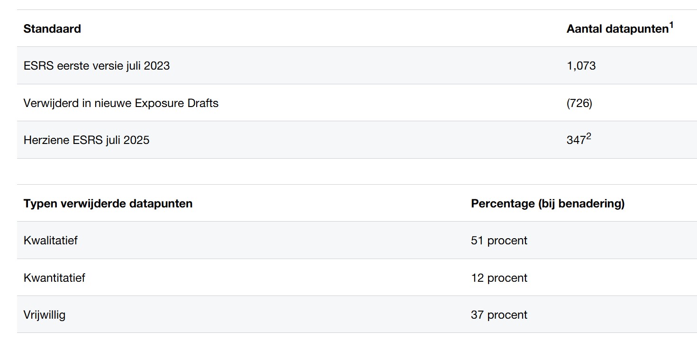The width and height of the screenshot is (697, 340).
Task: Click the Aantal datapunten column header
Action: tap(617, 29)
